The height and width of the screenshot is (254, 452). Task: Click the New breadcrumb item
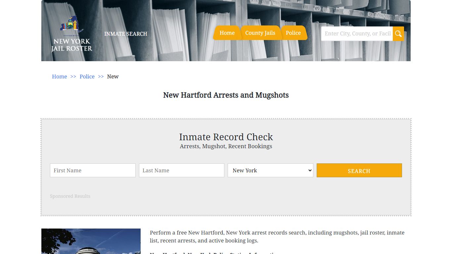113,76
